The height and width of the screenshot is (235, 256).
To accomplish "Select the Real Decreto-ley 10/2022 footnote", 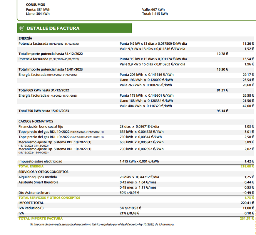I will click(102, 224).
